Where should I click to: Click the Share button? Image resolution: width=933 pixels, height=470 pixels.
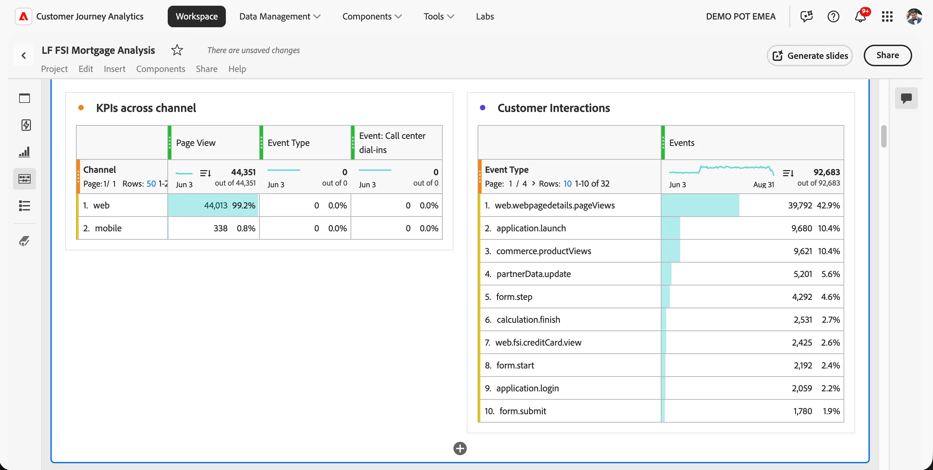887,55
